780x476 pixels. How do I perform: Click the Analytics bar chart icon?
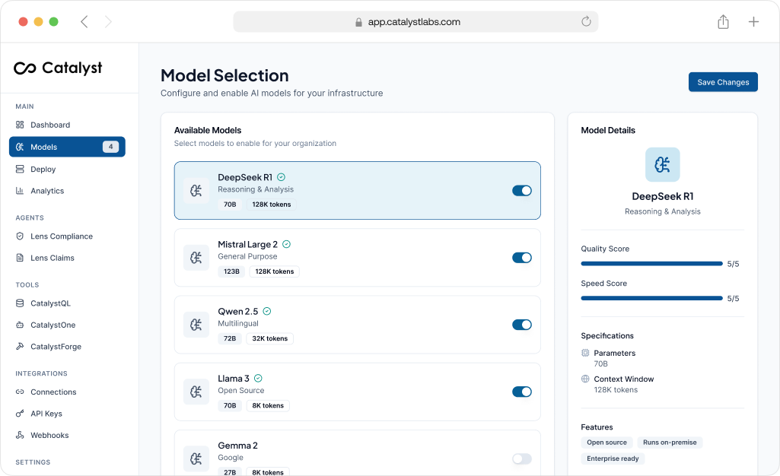click(x=20, y=191)
